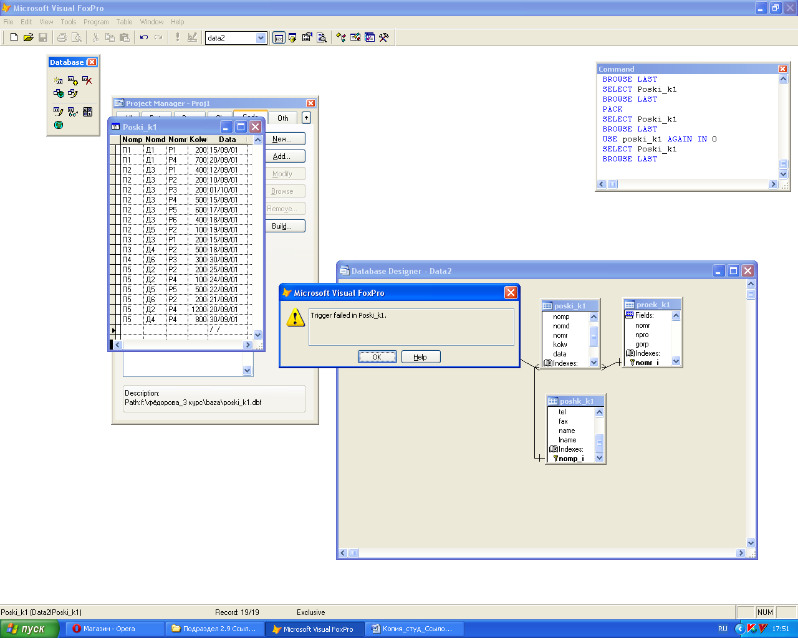
Task: Click Remove Table icon with red X
Action: pos(87,80)
